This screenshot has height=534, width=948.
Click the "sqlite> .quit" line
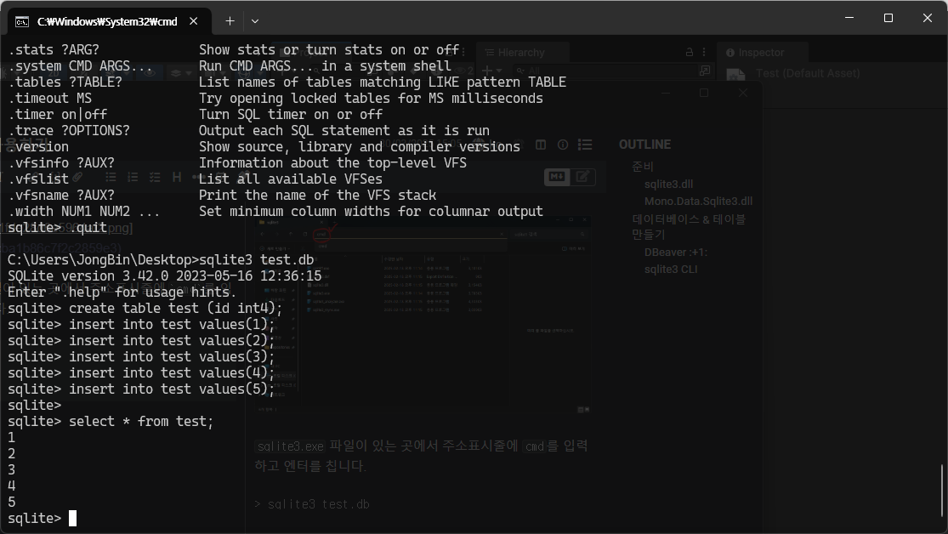click(x=58, y=227)
